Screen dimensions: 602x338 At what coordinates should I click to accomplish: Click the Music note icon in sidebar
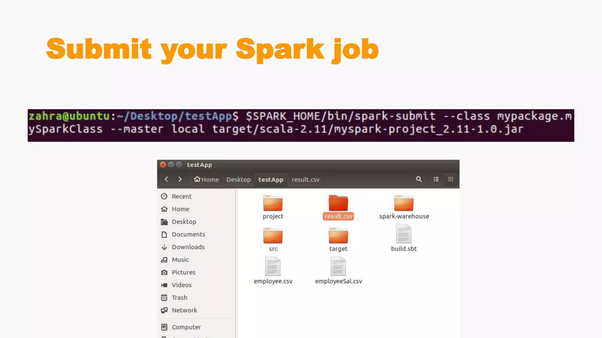pos(164,260)
